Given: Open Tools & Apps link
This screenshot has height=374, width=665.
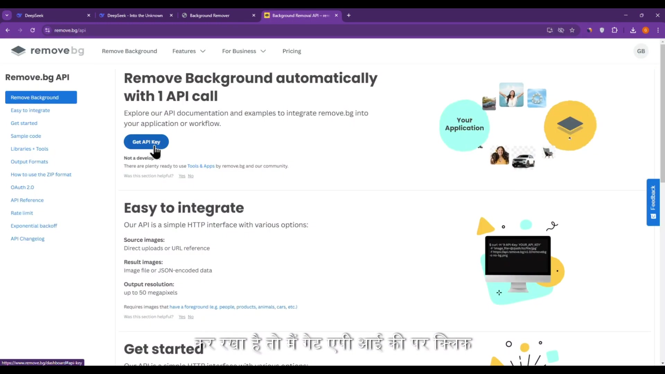Looking at the screenshot, I should pyautogui.click(x=201, y=166).
